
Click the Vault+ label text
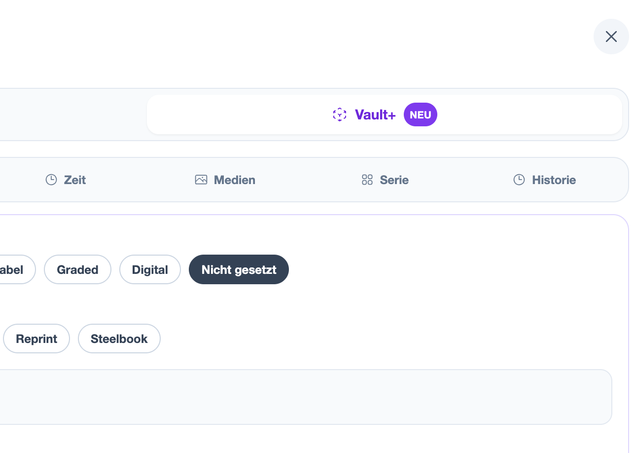tap(375, 114)
